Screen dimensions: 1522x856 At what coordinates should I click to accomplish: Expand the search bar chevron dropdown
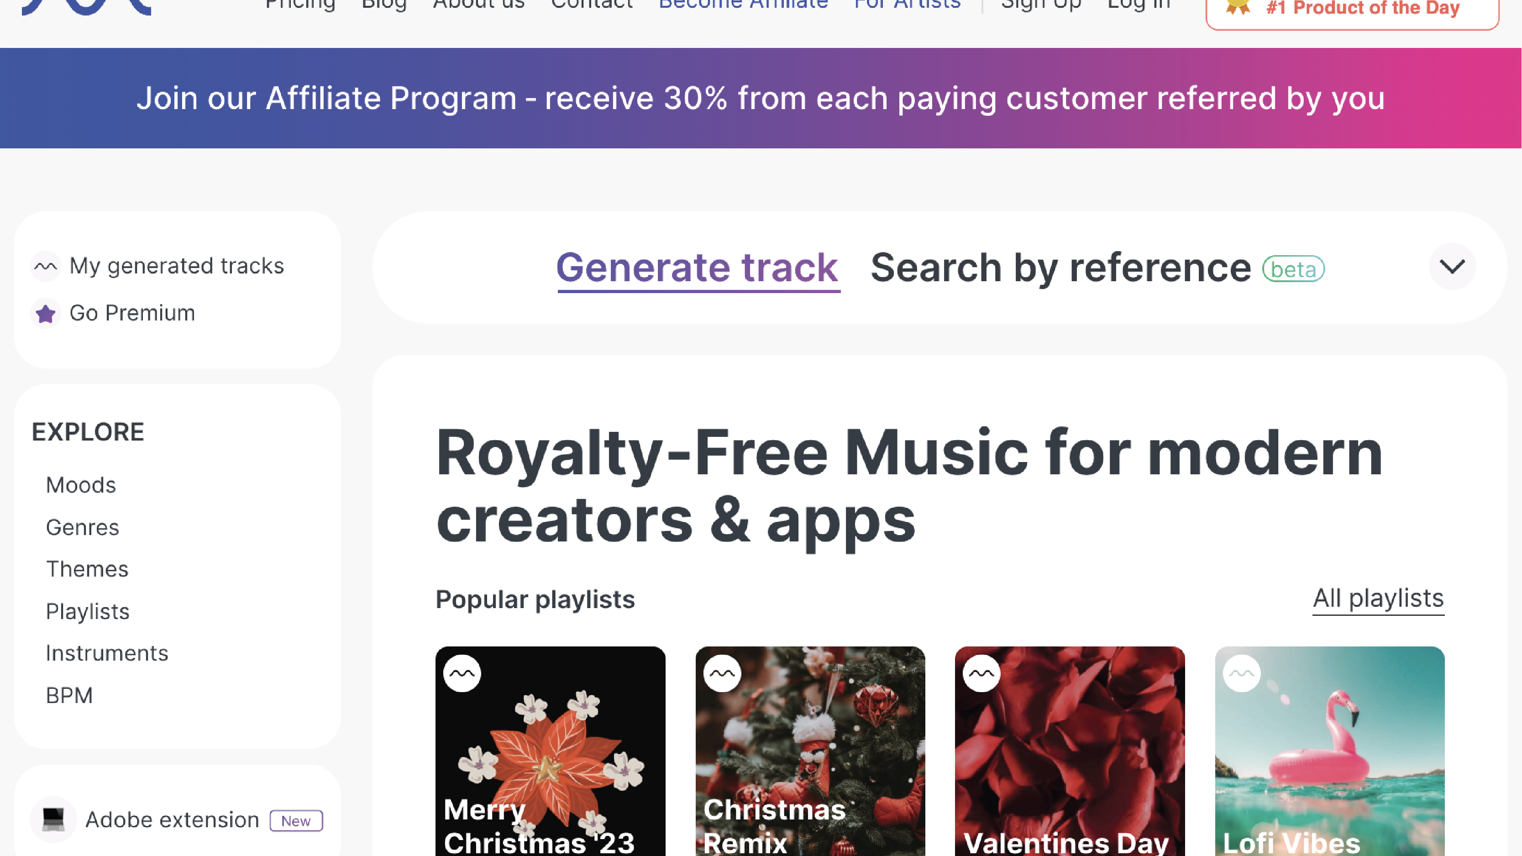point(1452,267)
